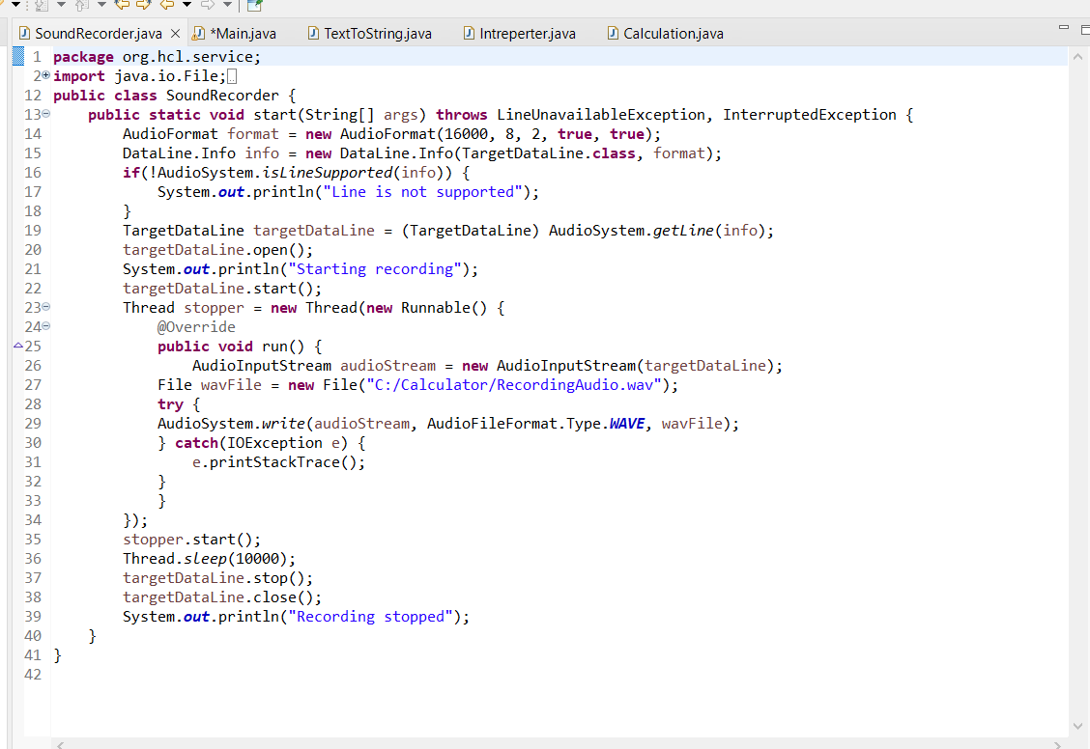Click line number 42 in the gutter
The image size is (1090, 749).
pyautogui.click(x=33, y=675)
